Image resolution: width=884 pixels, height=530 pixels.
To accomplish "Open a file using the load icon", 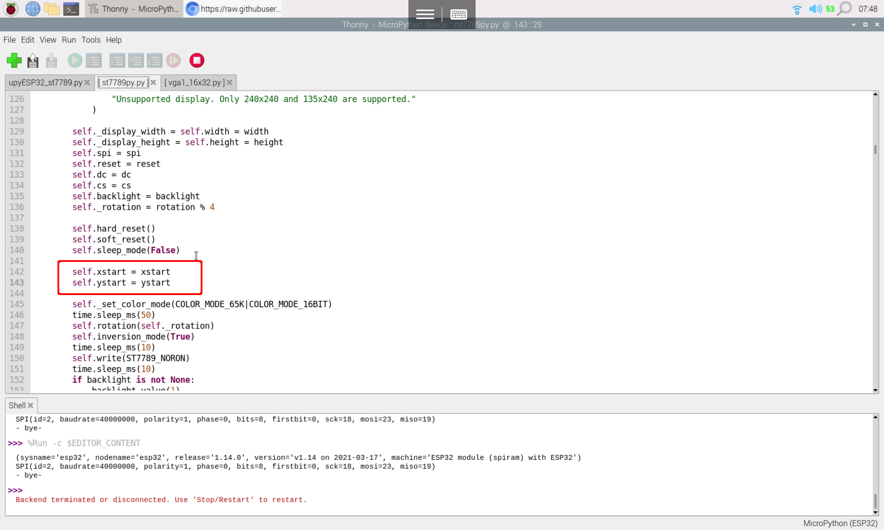I will [x=33, y=60].
